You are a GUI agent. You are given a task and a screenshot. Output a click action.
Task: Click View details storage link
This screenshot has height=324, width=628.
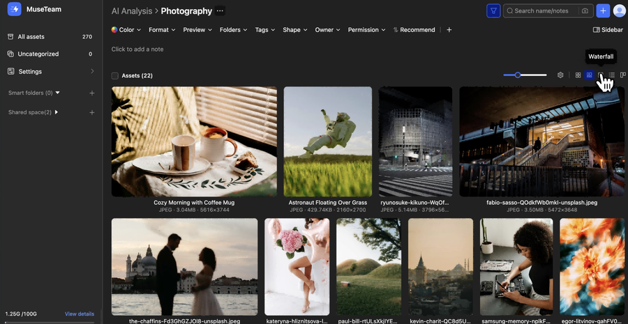80,314
